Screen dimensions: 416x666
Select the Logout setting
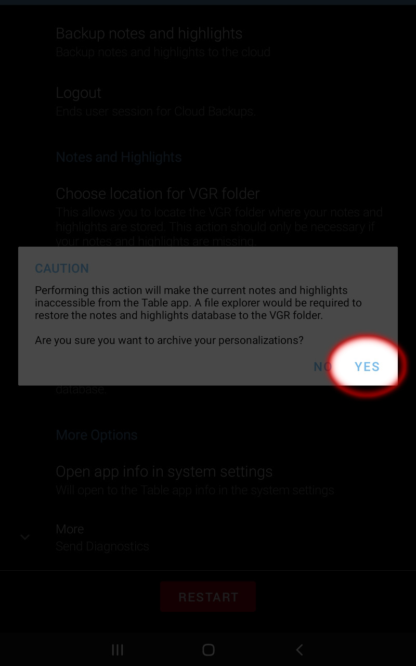tap(208, 101)
